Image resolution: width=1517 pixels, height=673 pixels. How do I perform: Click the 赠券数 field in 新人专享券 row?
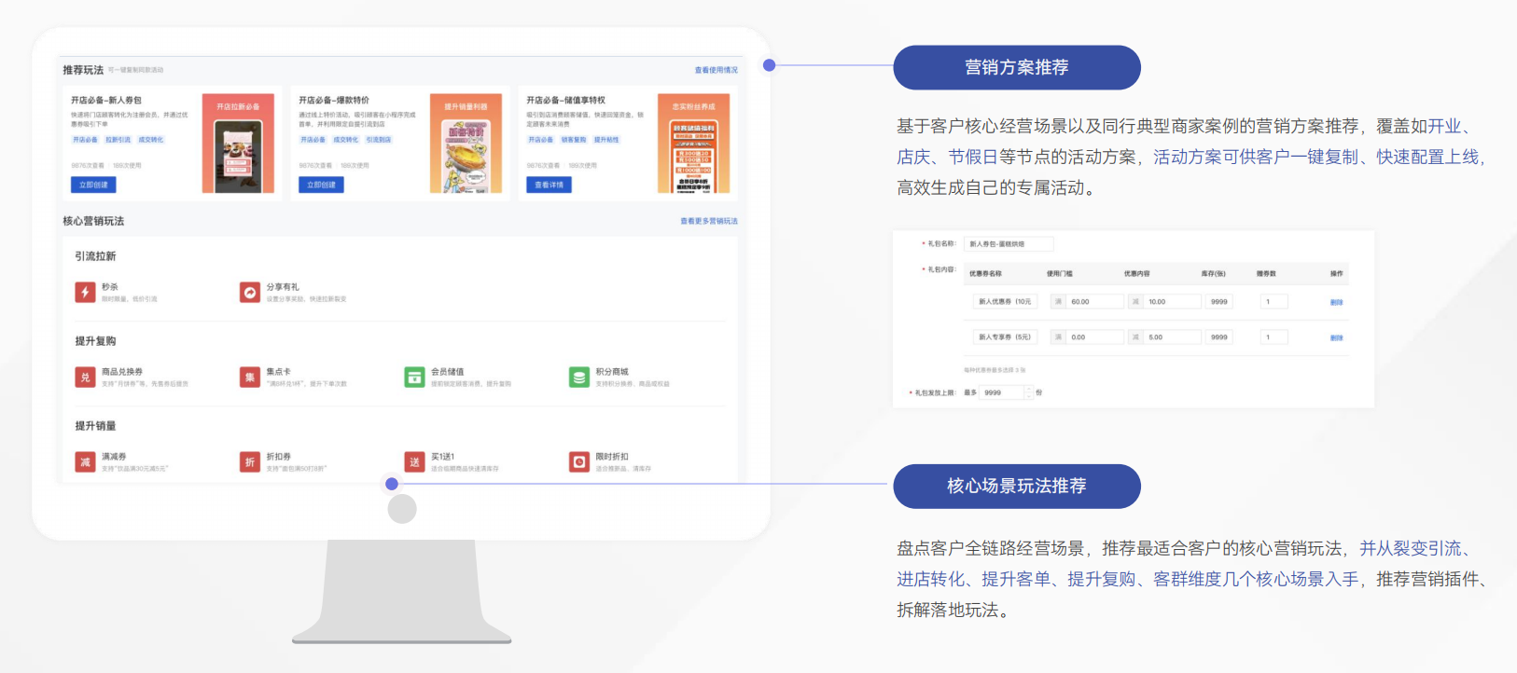[1274, 337]
